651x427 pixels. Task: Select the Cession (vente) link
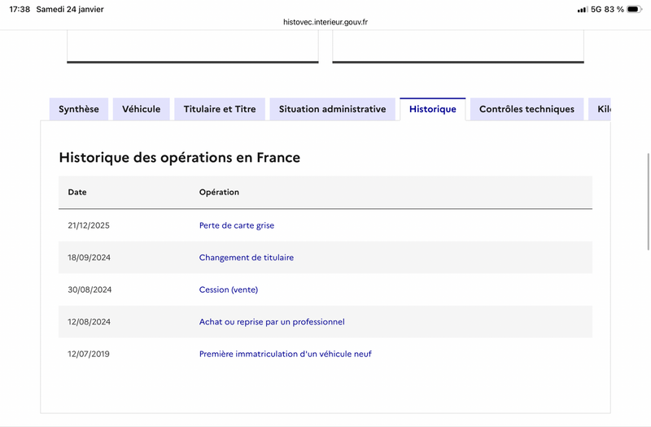tap(229, 290)
